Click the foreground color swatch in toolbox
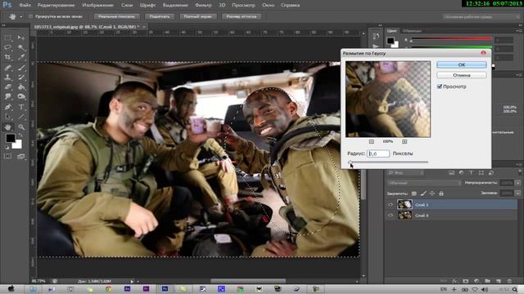 (x=10, y=138)
